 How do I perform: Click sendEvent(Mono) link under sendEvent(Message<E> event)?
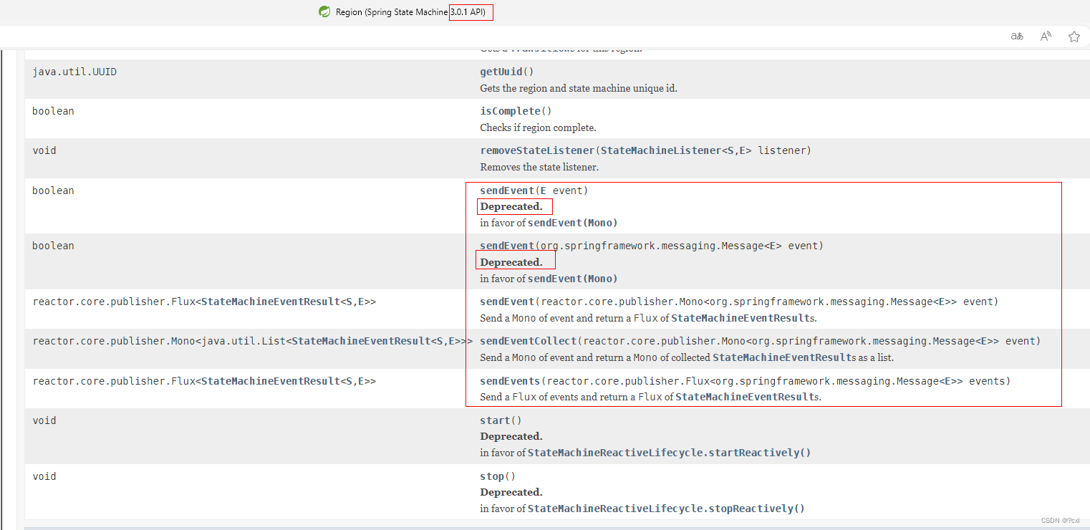coord(572,279)
